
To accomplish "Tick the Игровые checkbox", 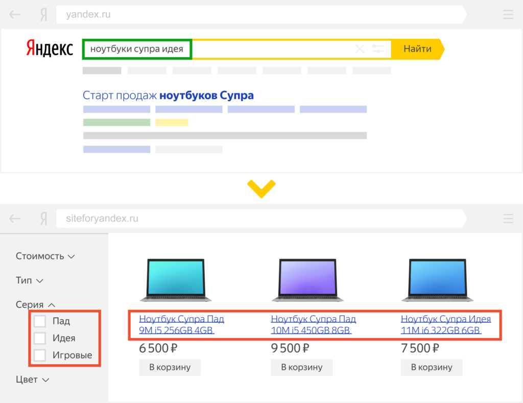I will [x=40, y=355].
